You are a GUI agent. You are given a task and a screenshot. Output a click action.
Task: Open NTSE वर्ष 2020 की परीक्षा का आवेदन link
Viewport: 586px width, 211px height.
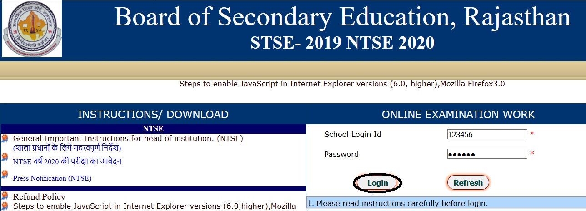(67, 161)
